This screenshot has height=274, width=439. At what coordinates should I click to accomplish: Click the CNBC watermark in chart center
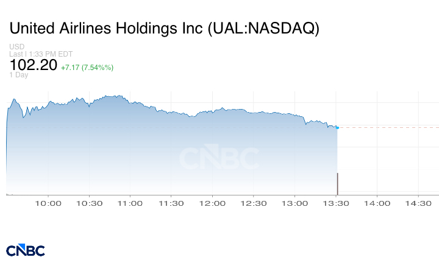[219, 158]
